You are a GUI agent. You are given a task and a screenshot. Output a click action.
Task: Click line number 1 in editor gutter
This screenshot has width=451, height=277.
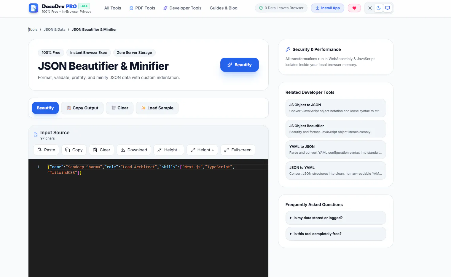pyautogui.click(x=39, y=167)
